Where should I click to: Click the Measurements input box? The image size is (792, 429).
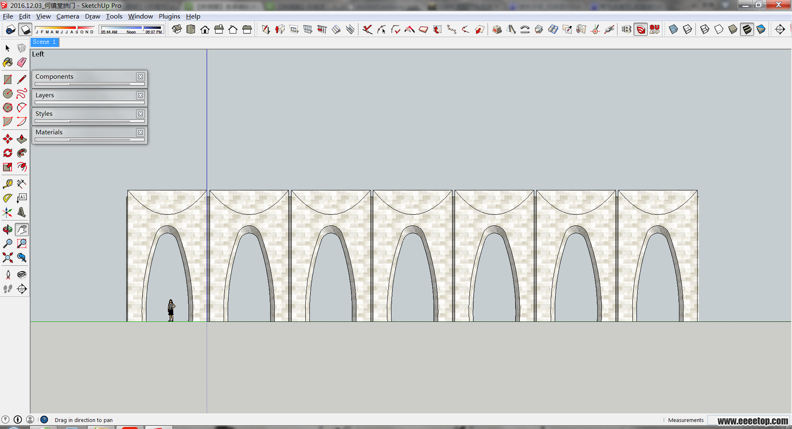[x=749, y=420]
